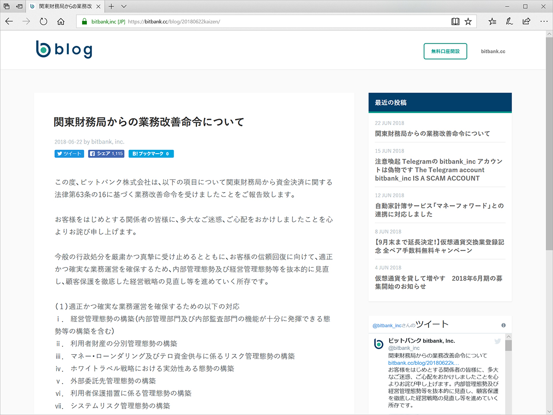Open the info menu on the tweet widget
553x415 pixels.
tap(503, 325)
